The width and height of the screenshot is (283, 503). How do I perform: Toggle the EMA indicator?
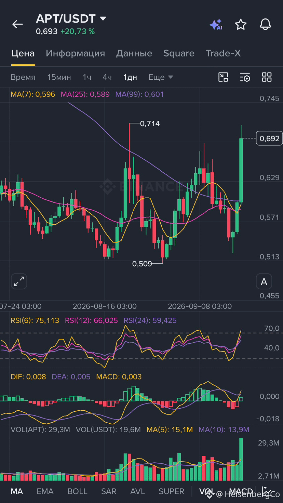pyautogui.click(x=45, y=491)
